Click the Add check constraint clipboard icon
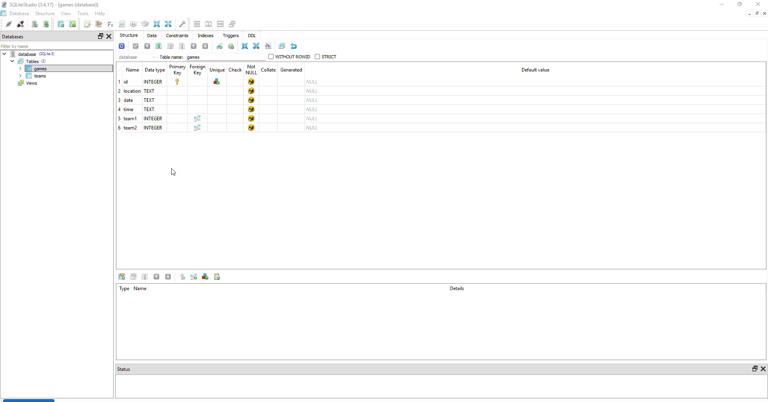 point(217,277)
